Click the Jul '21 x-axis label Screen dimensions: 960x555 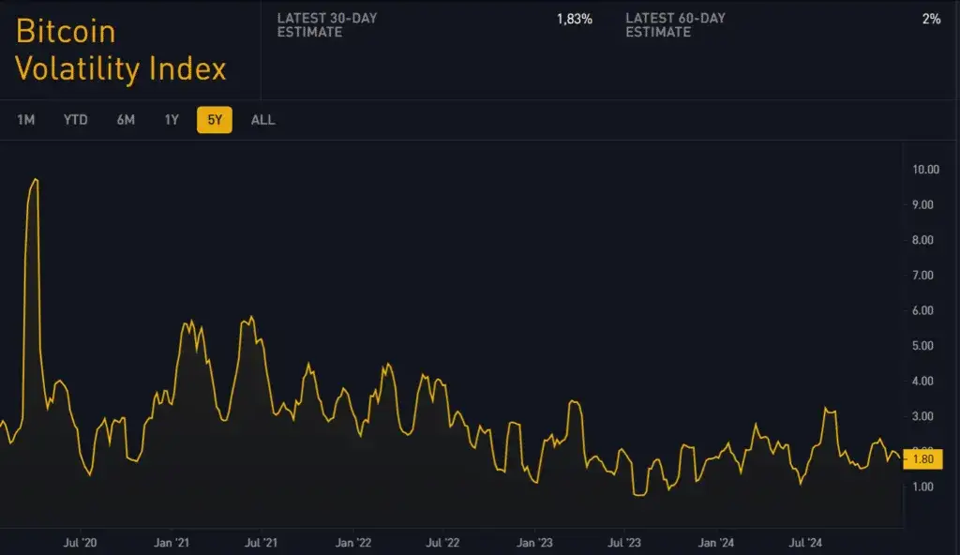coord(261,543)
